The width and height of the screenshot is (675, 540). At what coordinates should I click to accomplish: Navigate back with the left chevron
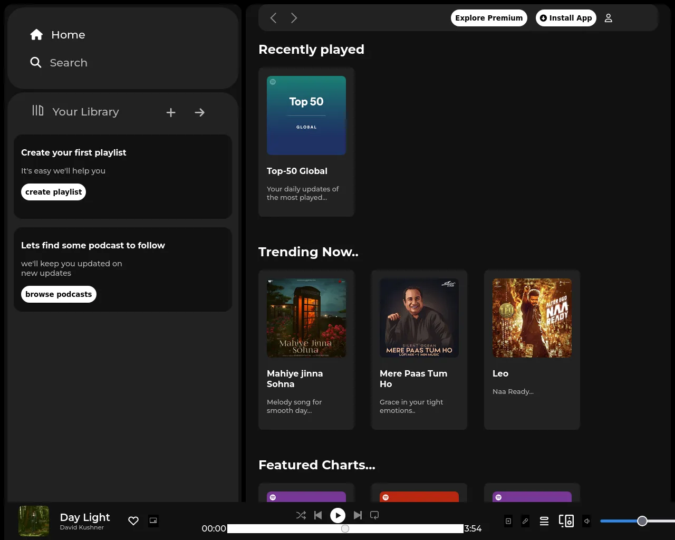coord(273,18)
